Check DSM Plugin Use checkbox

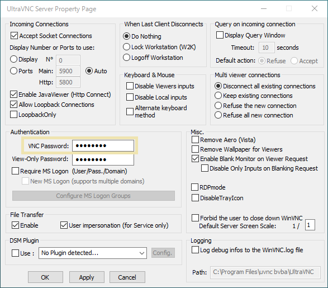15,253
